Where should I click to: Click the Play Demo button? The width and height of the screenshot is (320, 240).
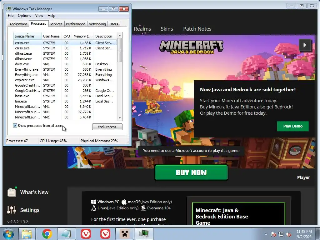[x=293, y=126]
